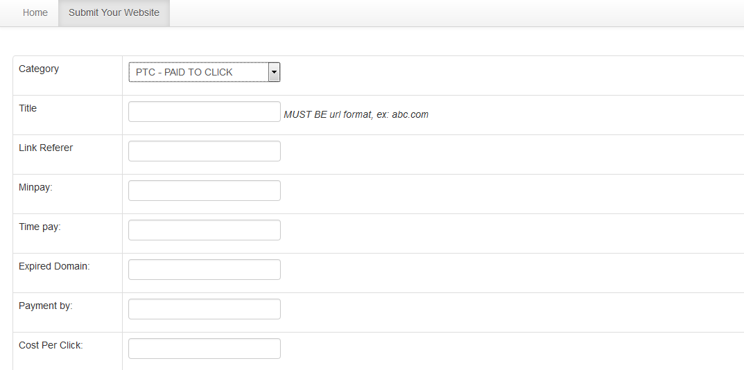Click the Title label

(x=28, y=108)
